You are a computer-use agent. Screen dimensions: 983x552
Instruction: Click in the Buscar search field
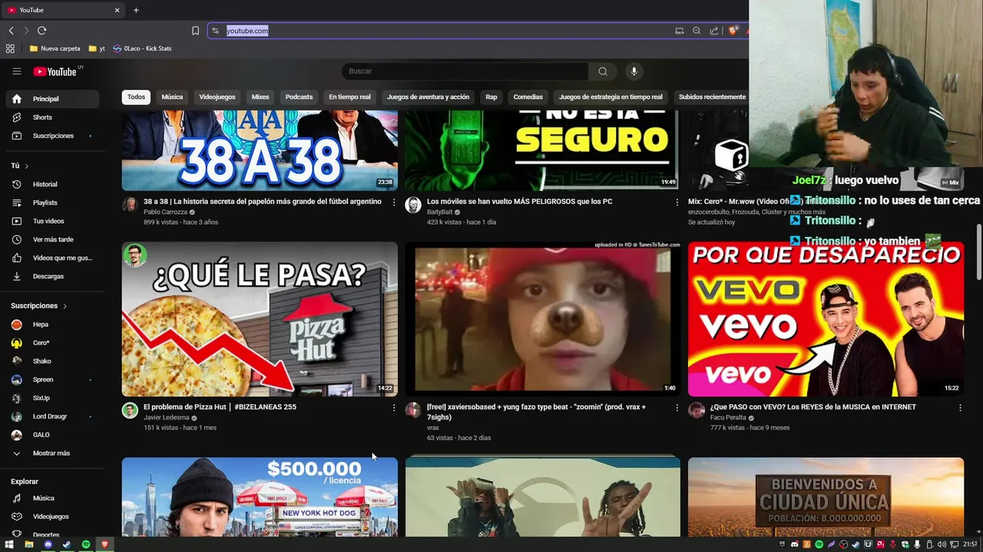pyautogui.click(x=465, y=71)
